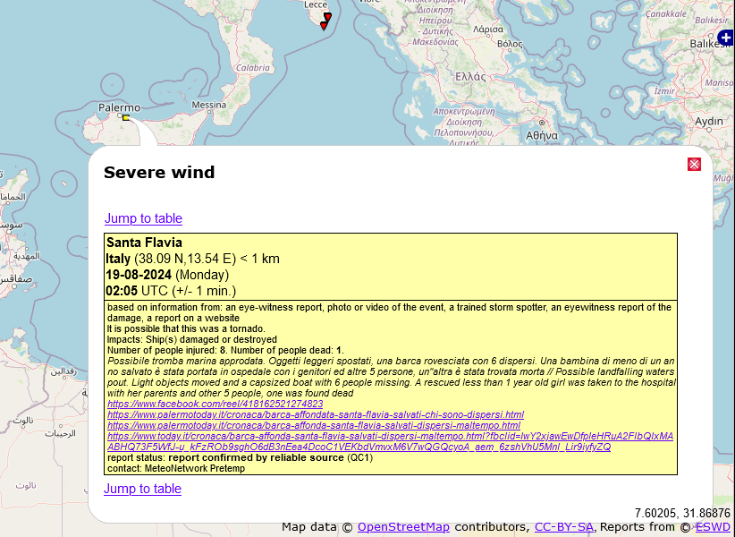The width and height of the screenshot is (735, 537).
Task: Open the CC-BY-SA license link
Action: [564, 527]
